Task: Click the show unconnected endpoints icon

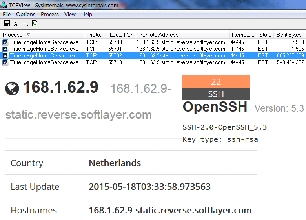Action: 25,24
